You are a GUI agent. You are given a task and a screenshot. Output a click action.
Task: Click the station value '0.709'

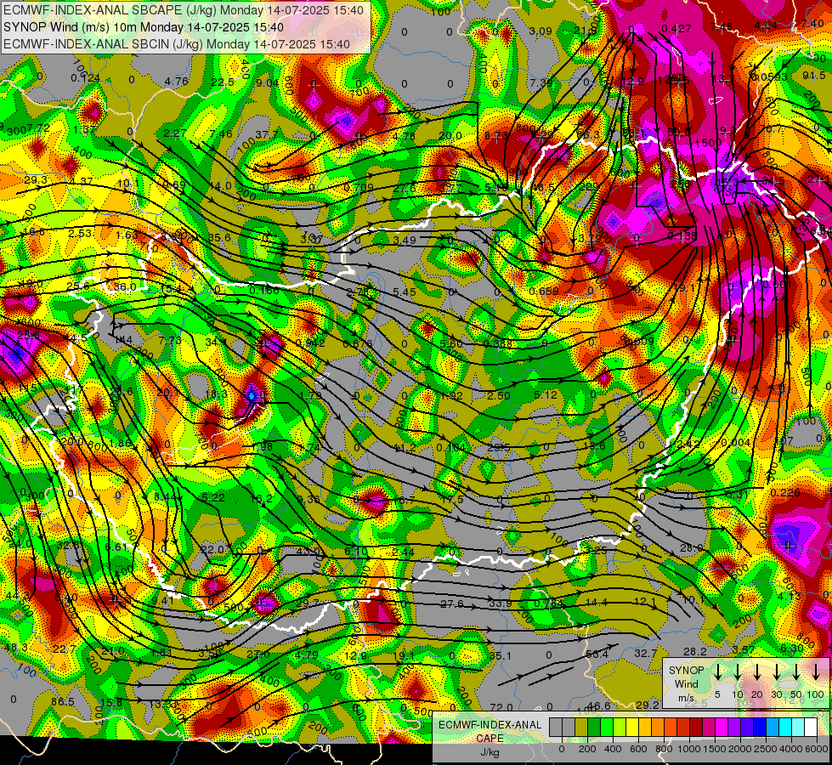point(358,187)
